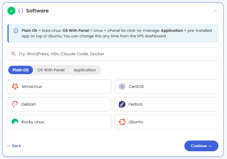Click the green checkmark status icon
This screenshot has height=159, width=227.
pos(11,11)
